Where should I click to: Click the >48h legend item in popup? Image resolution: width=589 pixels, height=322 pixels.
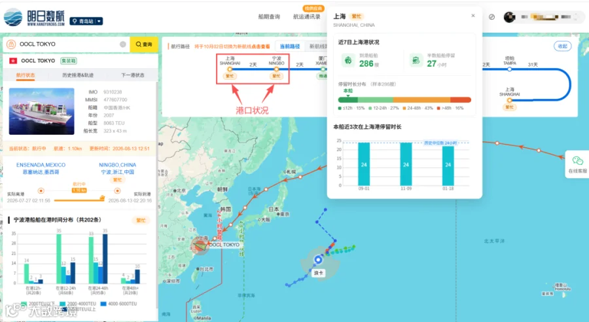click(x=450, y=108)
